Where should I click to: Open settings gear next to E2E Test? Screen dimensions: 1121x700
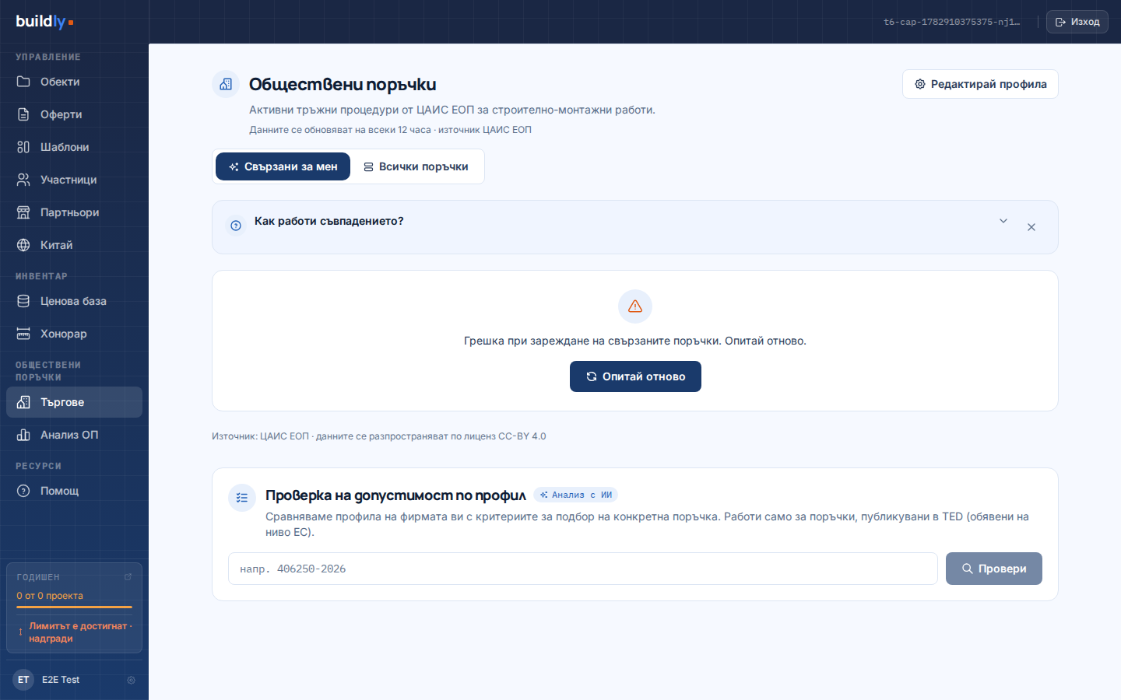click(131, 680)
